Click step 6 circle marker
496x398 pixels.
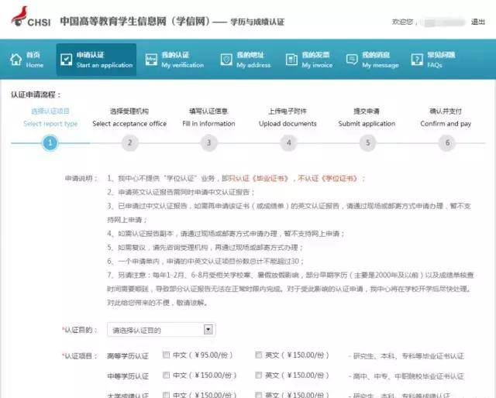point(447,143)
